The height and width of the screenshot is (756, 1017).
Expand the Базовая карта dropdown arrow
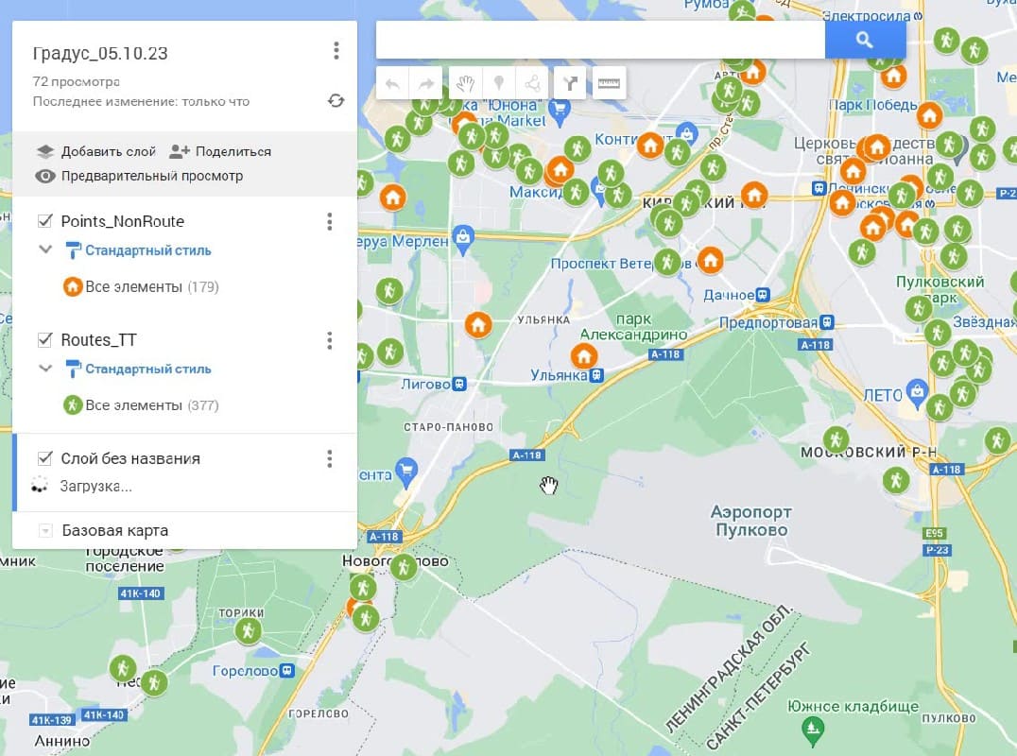tap(45, 530)
